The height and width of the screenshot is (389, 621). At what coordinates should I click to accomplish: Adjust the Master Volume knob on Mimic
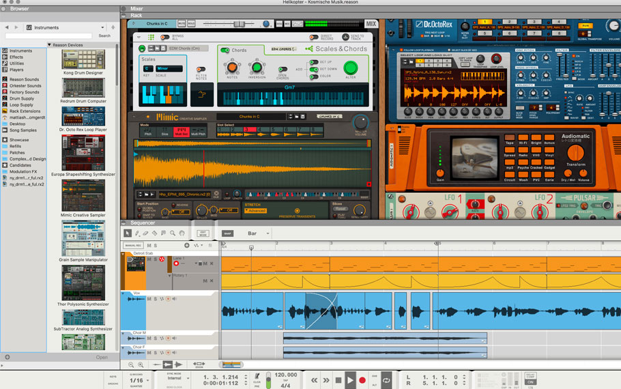coord(361,121)
